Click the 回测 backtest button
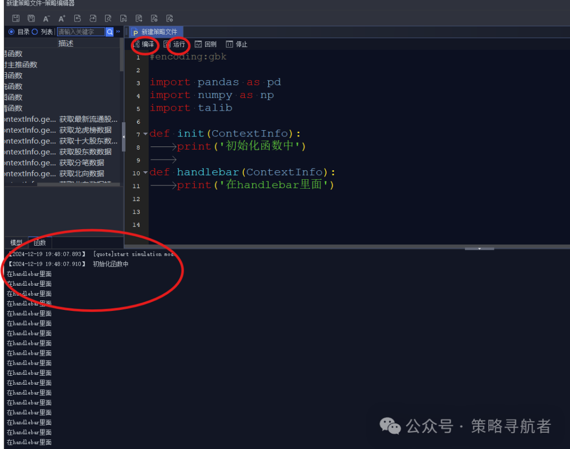The width and height of the screenshot is (570, 449). [206, 44]
